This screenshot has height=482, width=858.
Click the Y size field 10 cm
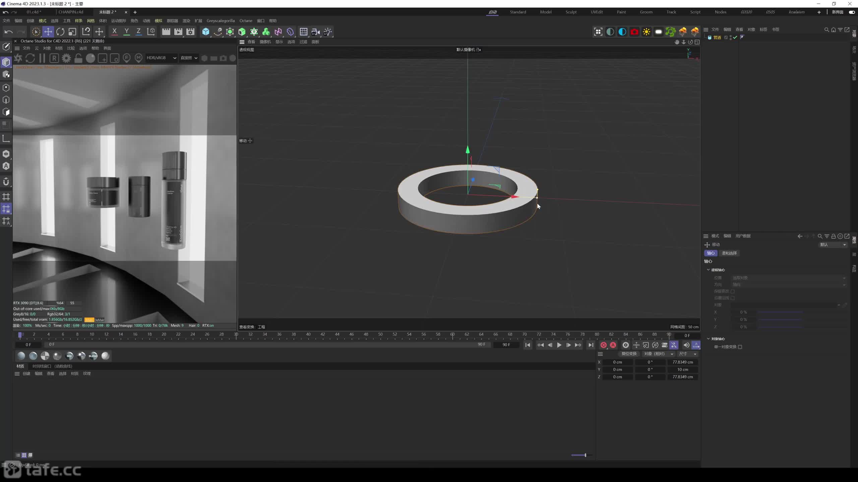[x=683, y=370]
